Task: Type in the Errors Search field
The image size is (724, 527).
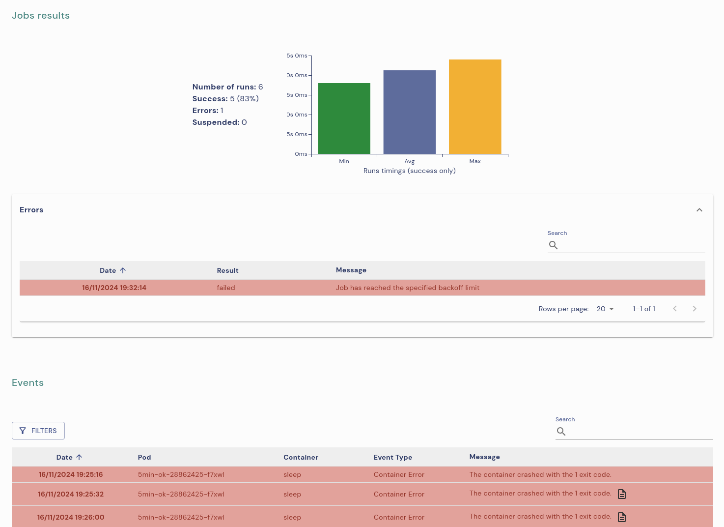Action: tap(632, 245)
